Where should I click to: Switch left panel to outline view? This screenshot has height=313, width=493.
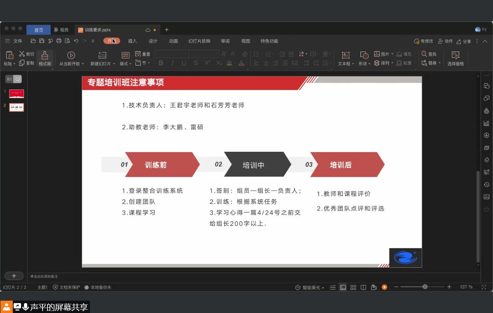[9, 79]
